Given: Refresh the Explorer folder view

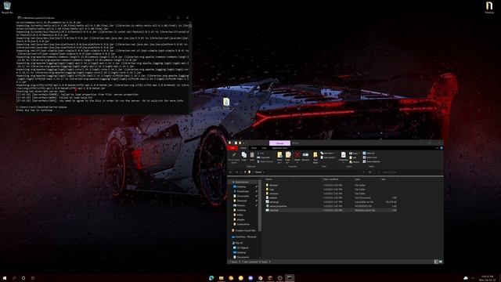Looking at the screenshot, I should (370, 172).
